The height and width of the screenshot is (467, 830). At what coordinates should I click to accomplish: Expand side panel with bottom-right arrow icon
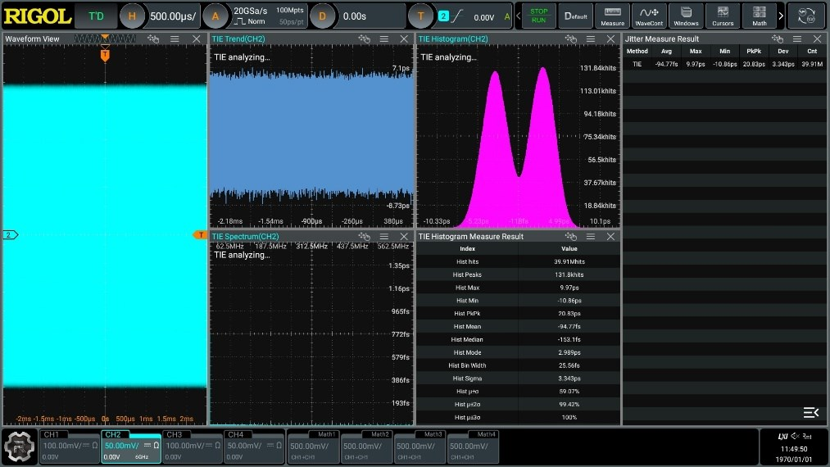pyautogui.click(x=811, y=412)
